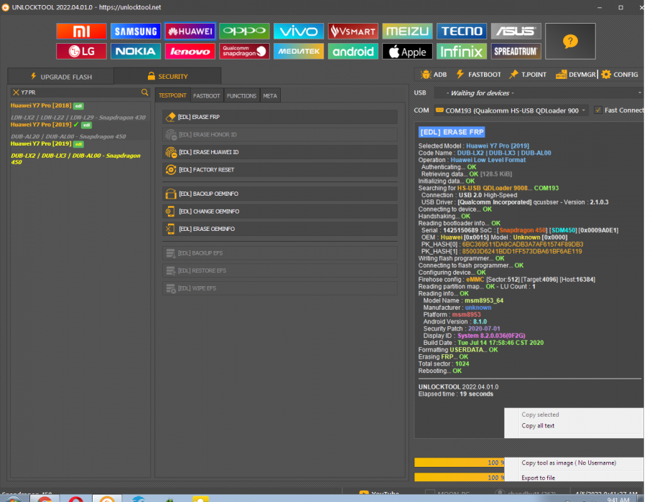
Task: Run [EDL] BACKUP OEMINFO
Action: 280,194
